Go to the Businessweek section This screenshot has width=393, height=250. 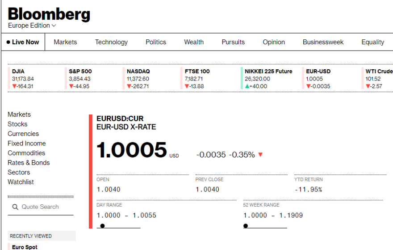(x=323, y=42)
